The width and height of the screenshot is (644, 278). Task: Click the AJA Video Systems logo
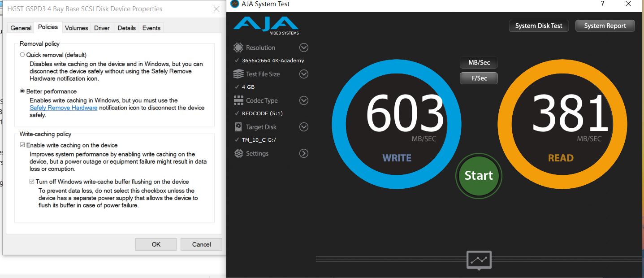tap(266, 26)
